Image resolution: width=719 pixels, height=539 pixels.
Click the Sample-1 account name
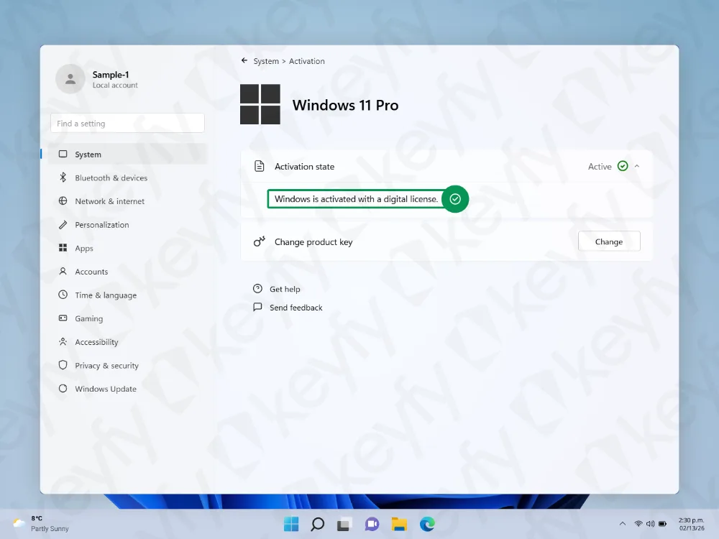coord(111,74)
